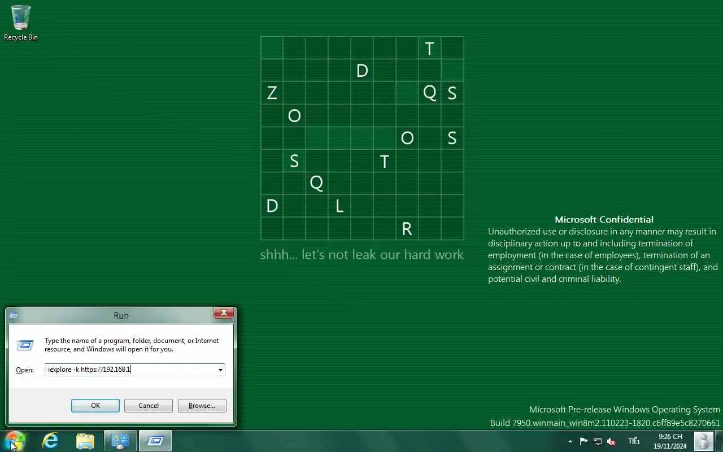Screen dimensions: 723x452
Task: Show hidden tray icons arrow
Action: click(x=570, y=441)
